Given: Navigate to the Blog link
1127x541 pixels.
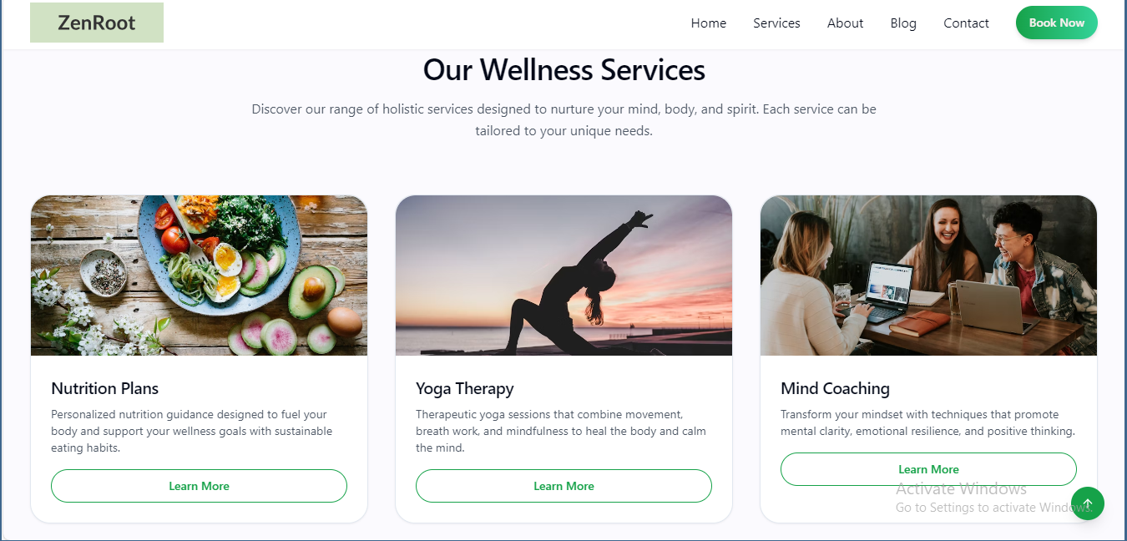Looking at the screenshot, I should point(903,23).
